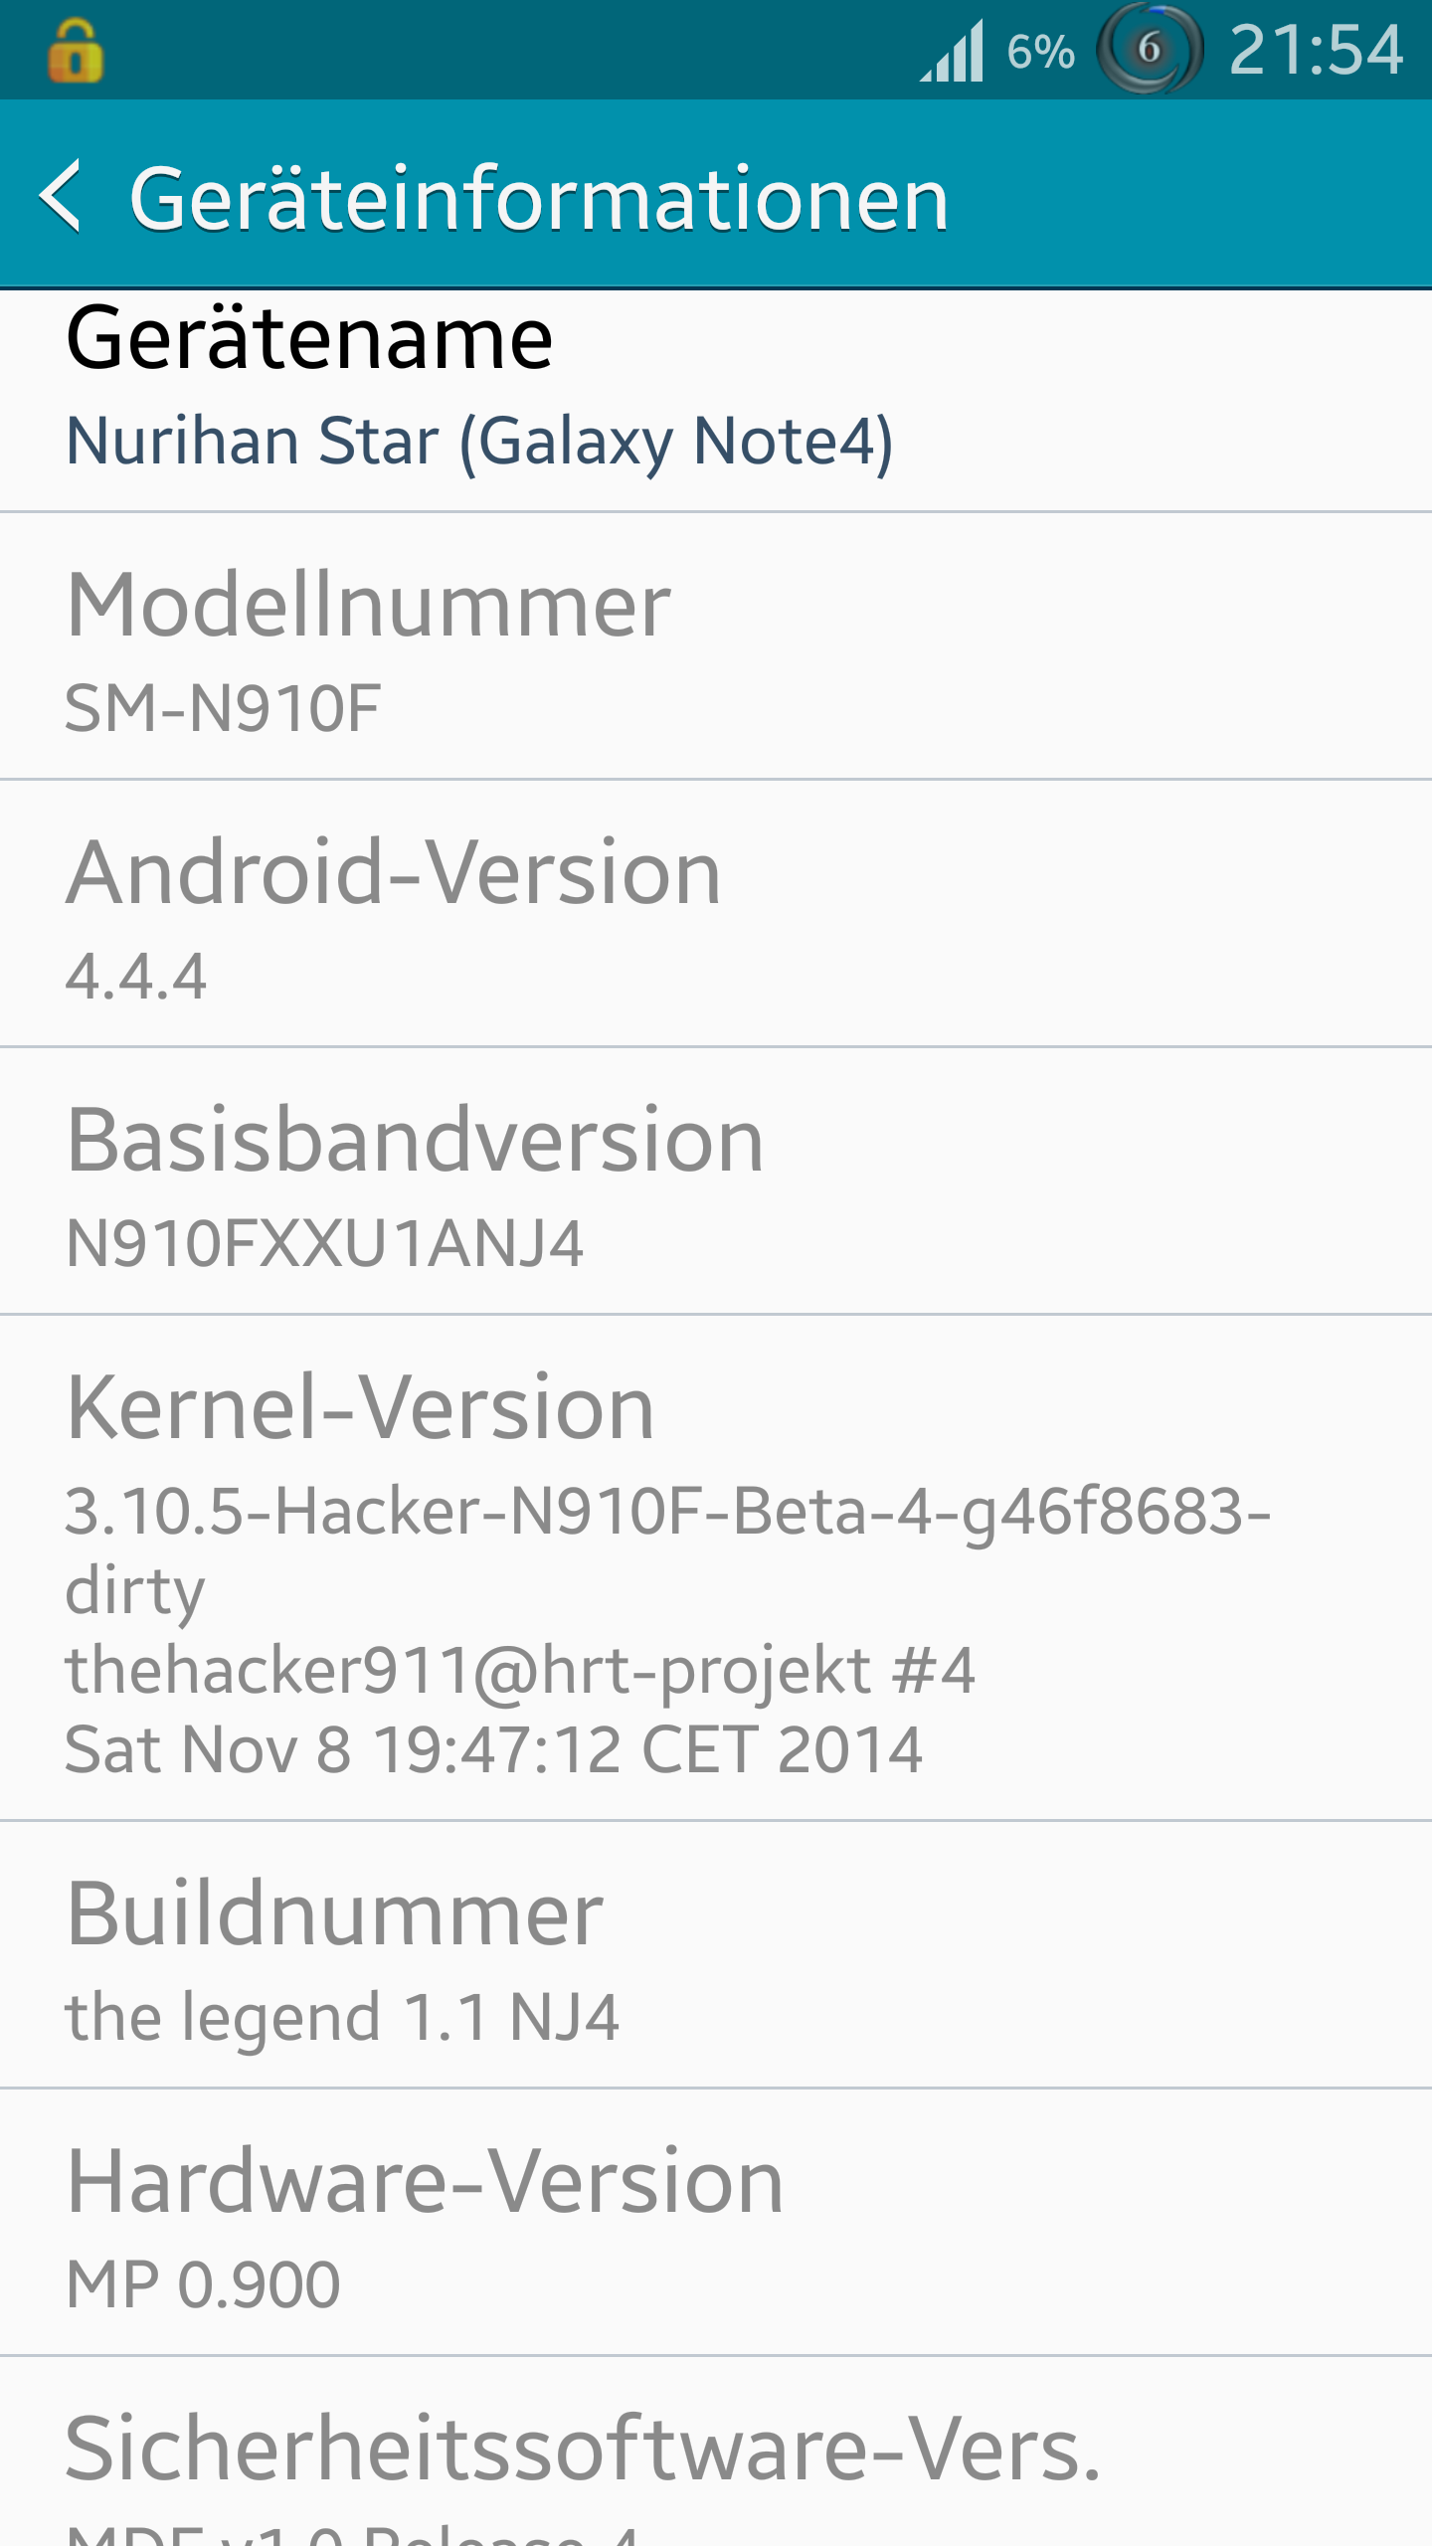The height and width of the screenshot is (2546, 1432).
Task: Select the Basisbandversion row
Action: coord(716,1182)
